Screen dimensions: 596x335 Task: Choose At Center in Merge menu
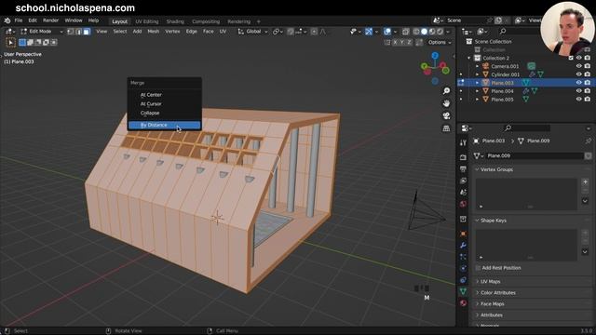point(164,95)
